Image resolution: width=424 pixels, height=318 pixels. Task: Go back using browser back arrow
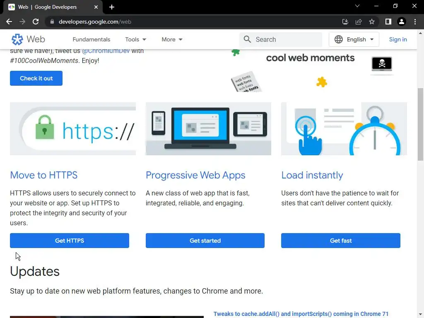(x=9, y=22)
